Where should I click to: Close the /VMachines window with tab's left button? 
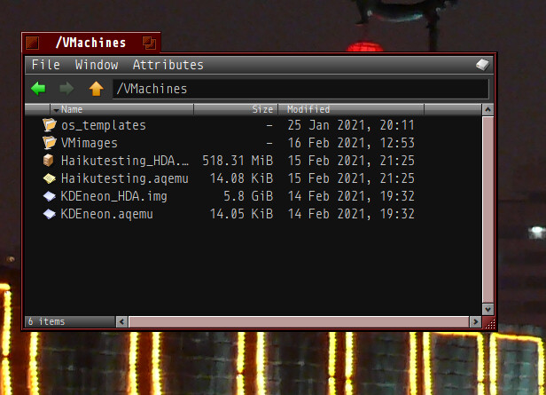32,43
